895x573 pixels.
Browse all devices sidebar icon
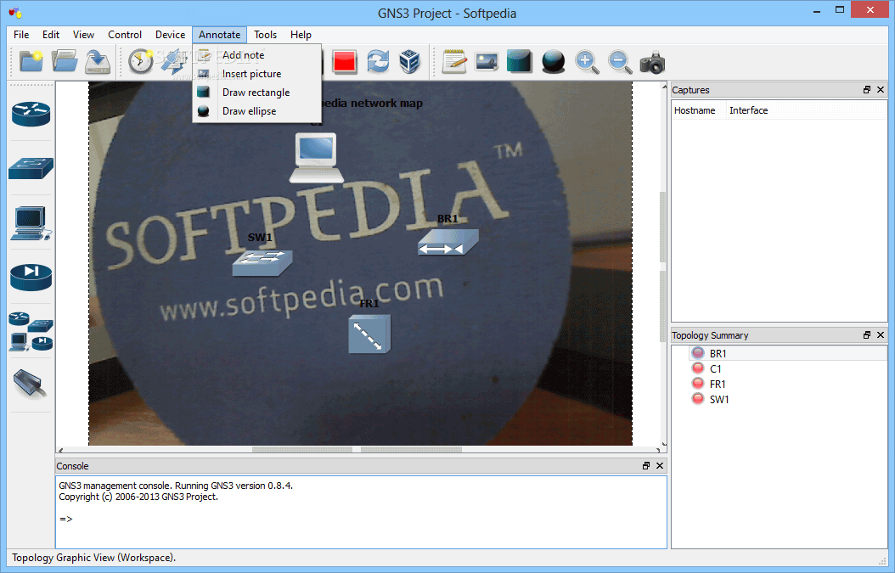pyautogui.click(x=31, y=331)
